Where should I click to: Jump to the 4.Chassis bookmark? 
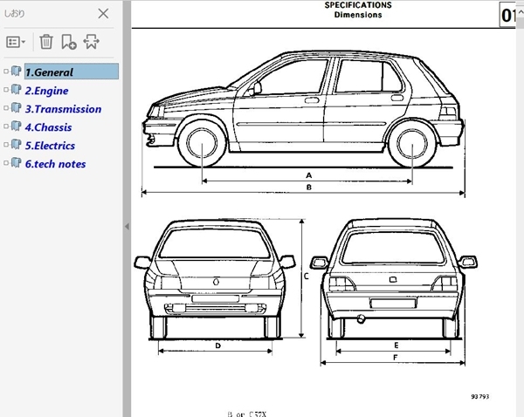coord(48,127)
